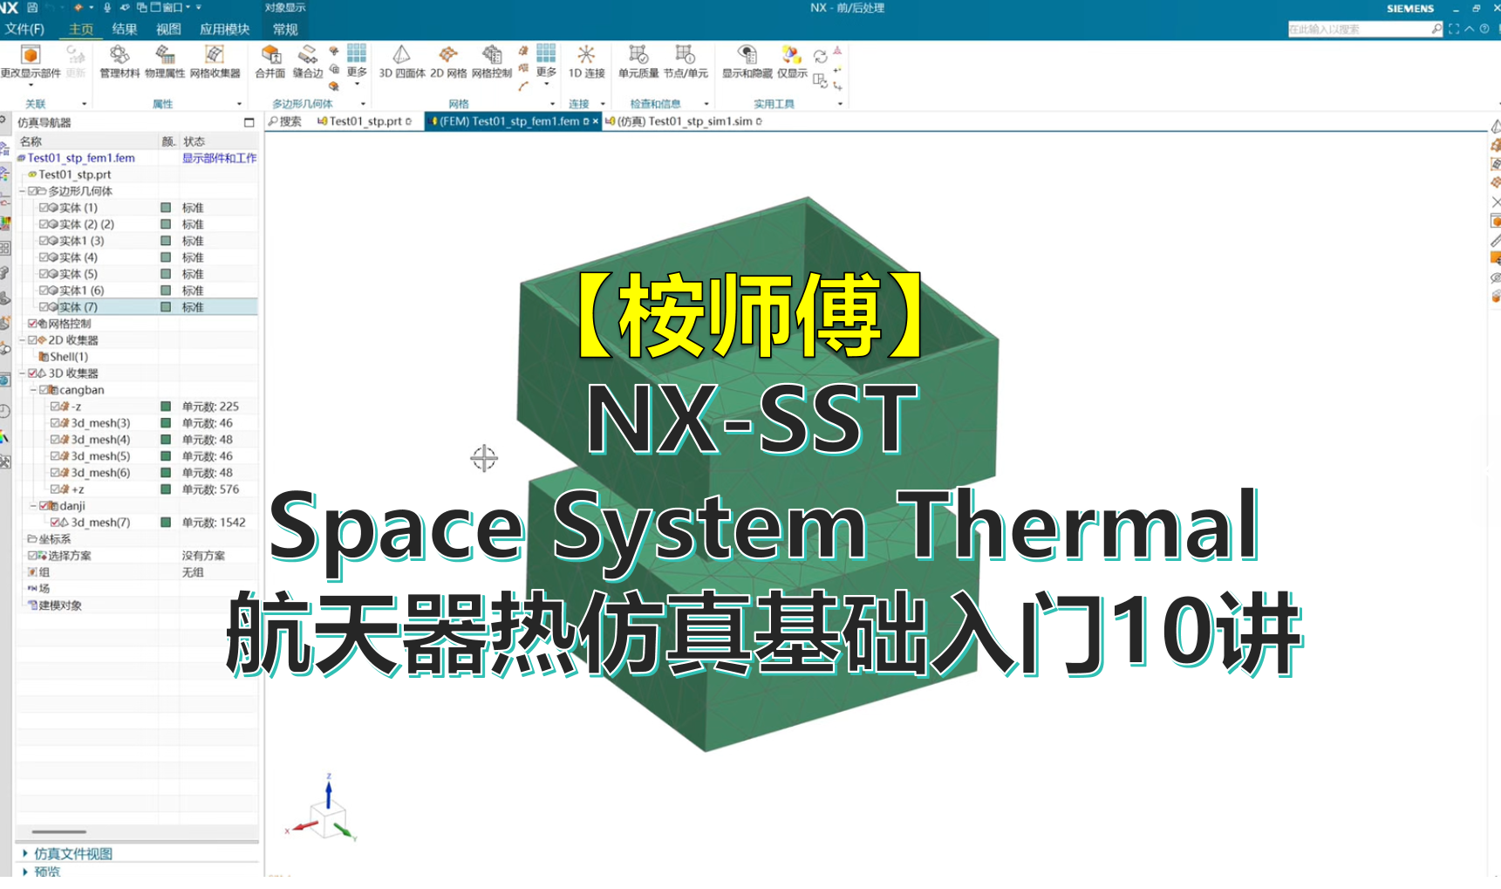Open 网格收集器 tool
The height and width of the screenshot is (889, 1501).
(x=215, y=60)
